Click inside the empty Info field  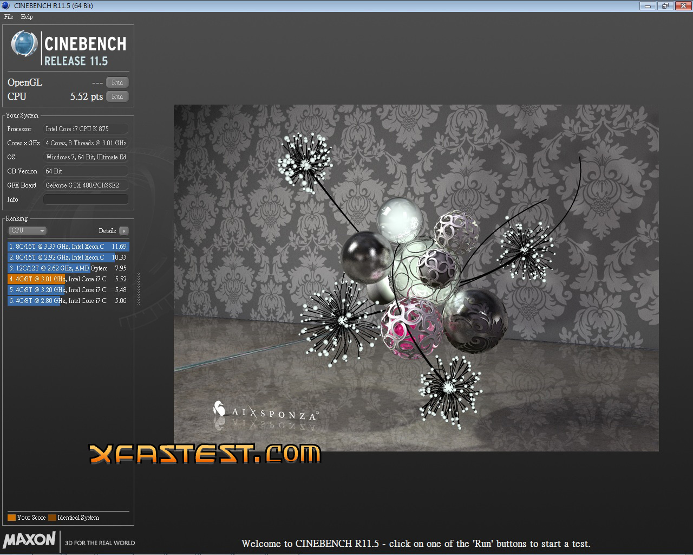point(86,199)
